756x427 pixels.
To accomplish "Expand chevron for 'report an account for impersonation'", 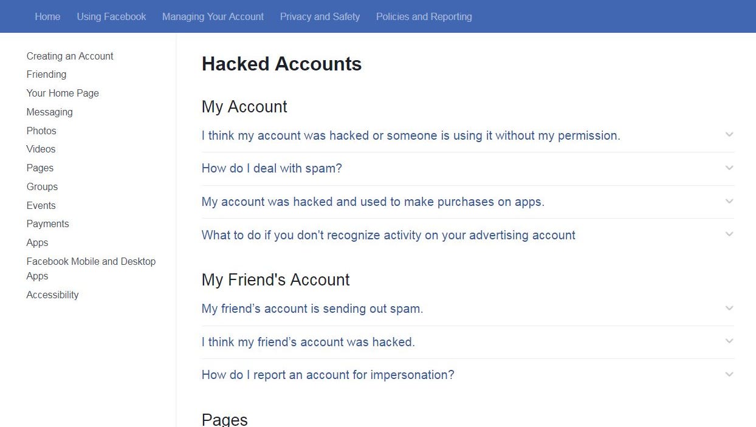I will pyautogui.click(x=729, y=374).
